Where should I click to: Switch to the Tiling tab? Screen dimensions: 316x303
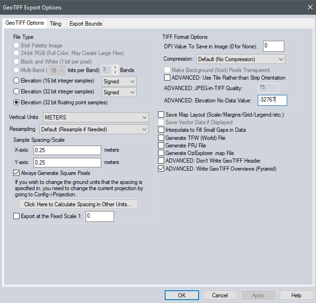pos(55,24)
